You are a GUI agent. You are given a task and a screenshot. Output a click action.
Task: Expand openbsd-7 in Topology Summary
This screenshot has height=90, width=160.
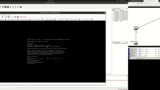coord(113,19)
